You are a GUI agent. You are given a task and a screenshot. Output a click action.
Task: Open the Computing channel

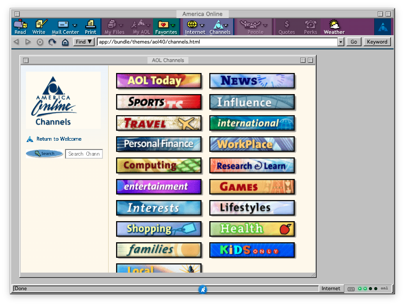coord(159,165)
